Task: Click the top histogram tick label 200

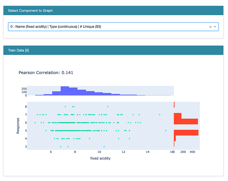Action: pyautogui.click(x=24, y=89)
